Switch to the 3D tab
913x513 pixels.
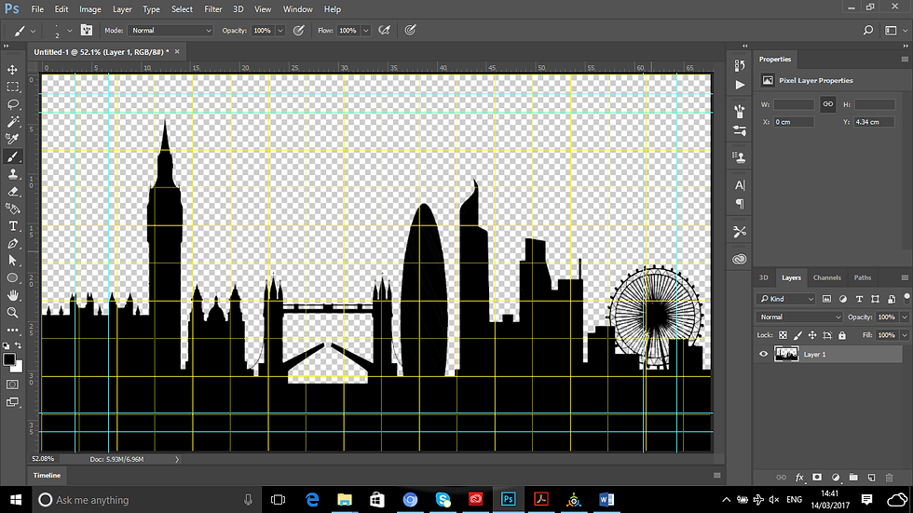point(763,278)
